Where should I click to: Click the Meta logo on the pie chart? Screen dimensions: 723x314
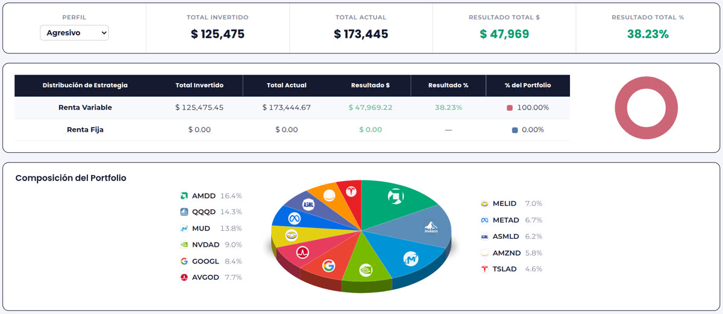click(x=294, y=218)
